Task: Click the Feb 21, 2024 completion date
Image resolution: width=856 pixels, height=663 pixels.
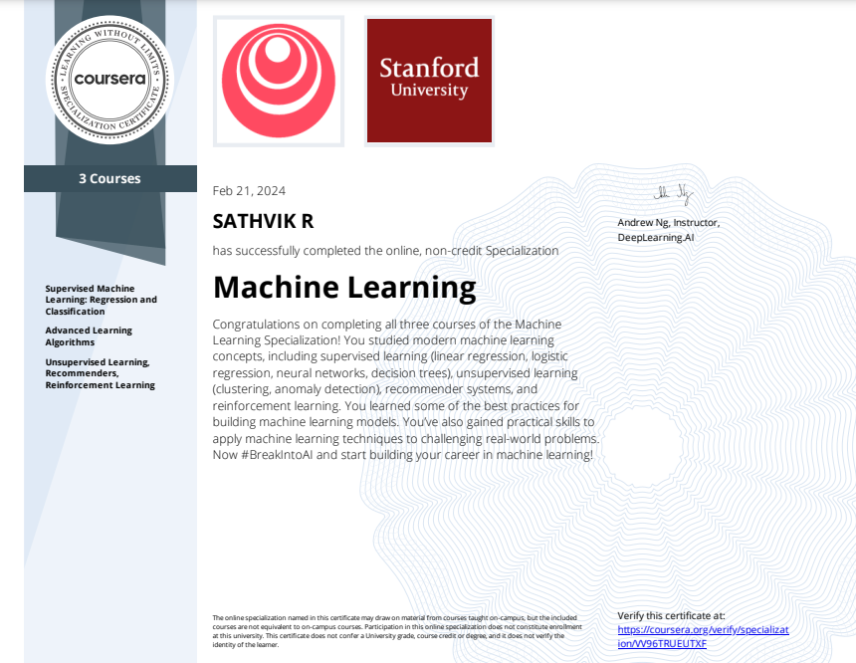Action: (x=249, y=191)
